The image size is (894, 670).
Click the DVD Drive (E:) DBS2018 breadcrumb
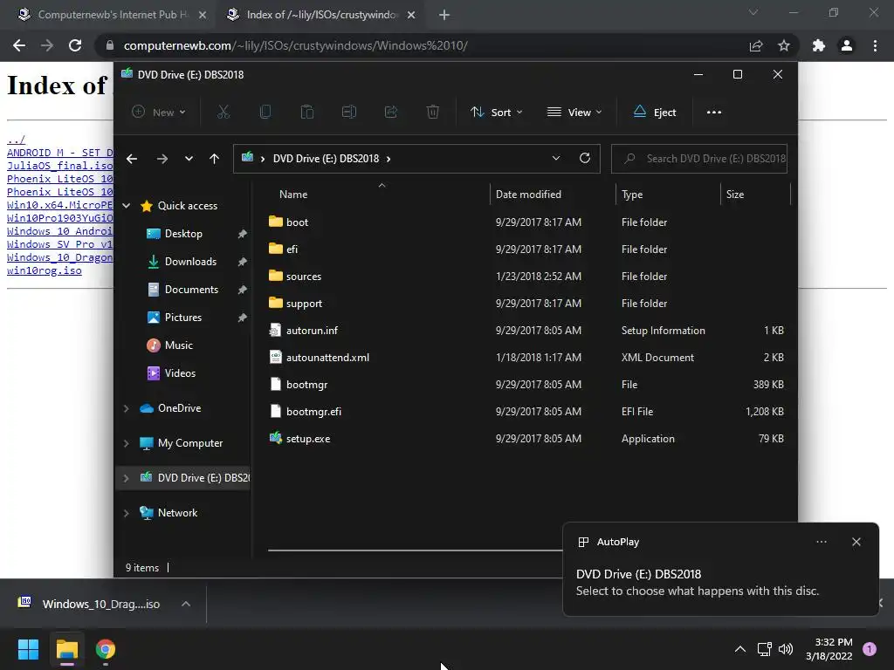(x=326, y=159)
